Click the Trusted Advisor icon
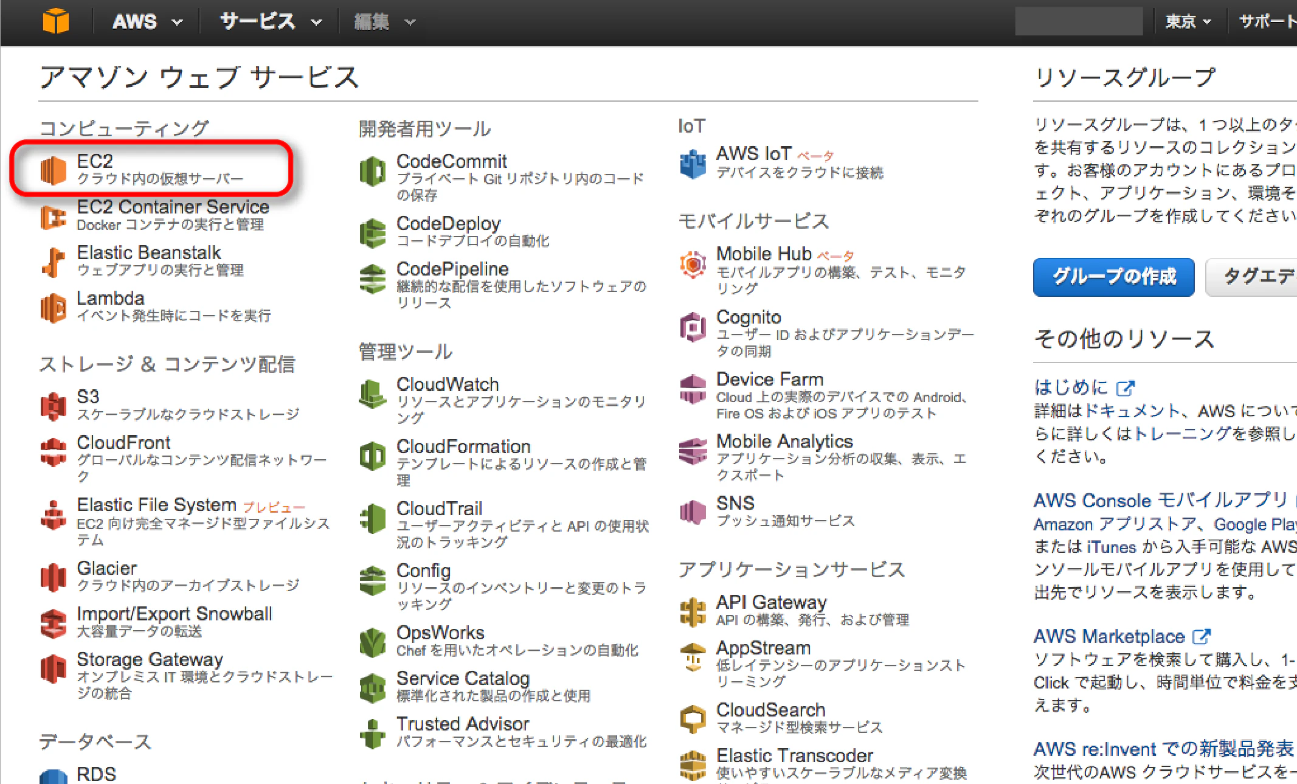1297x784 pixels. [373, 733]
